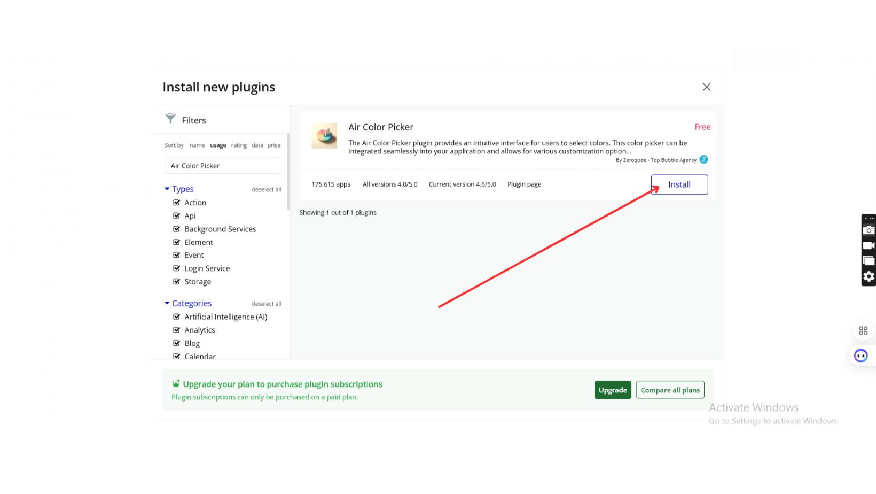
Task: Click the Showing 1 out of 1 plugins text
Action: (x=338, y=213)
